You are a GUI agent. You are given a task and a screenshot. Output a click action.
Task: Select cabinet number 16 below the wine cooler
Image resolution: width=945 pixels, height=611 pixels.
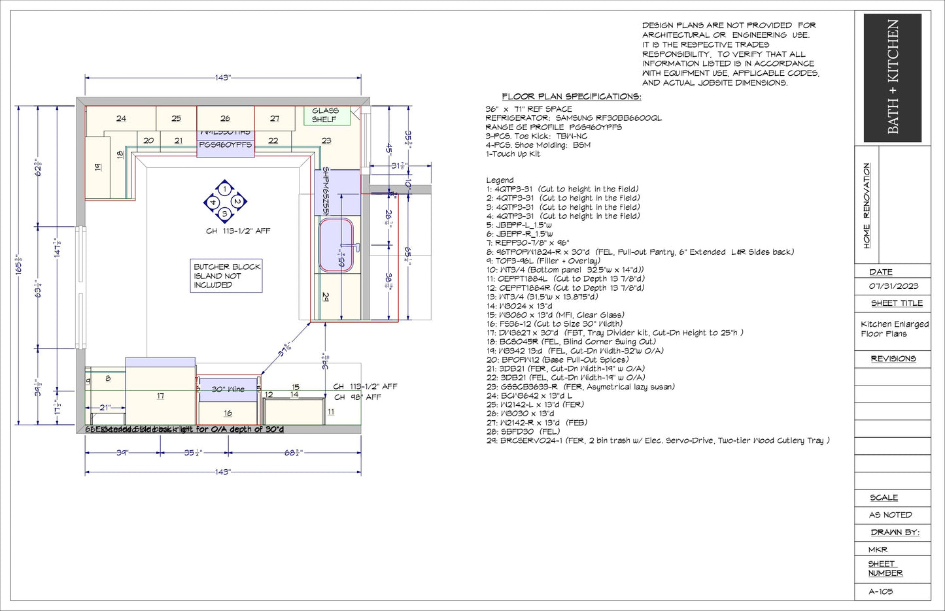(x=228, y=413)
